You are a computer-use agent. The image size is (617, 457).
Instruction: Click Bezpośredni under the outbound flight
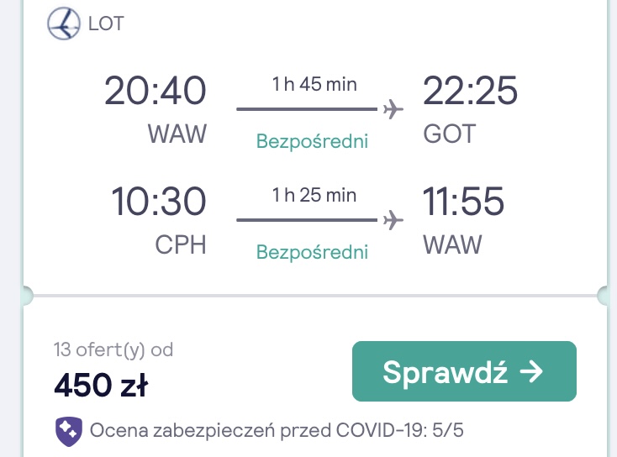point(313,141)
